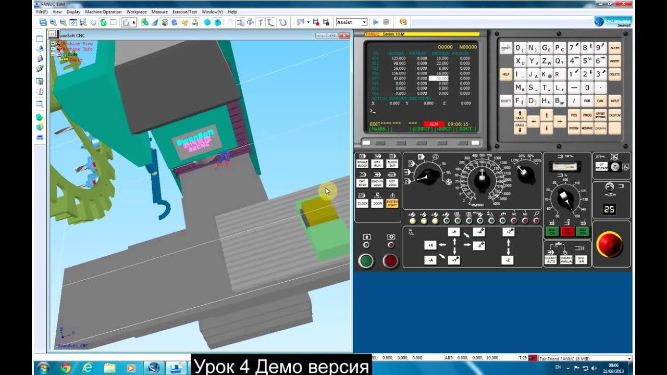Open the Measure menu
667x375 pixels.
(159, 11)
